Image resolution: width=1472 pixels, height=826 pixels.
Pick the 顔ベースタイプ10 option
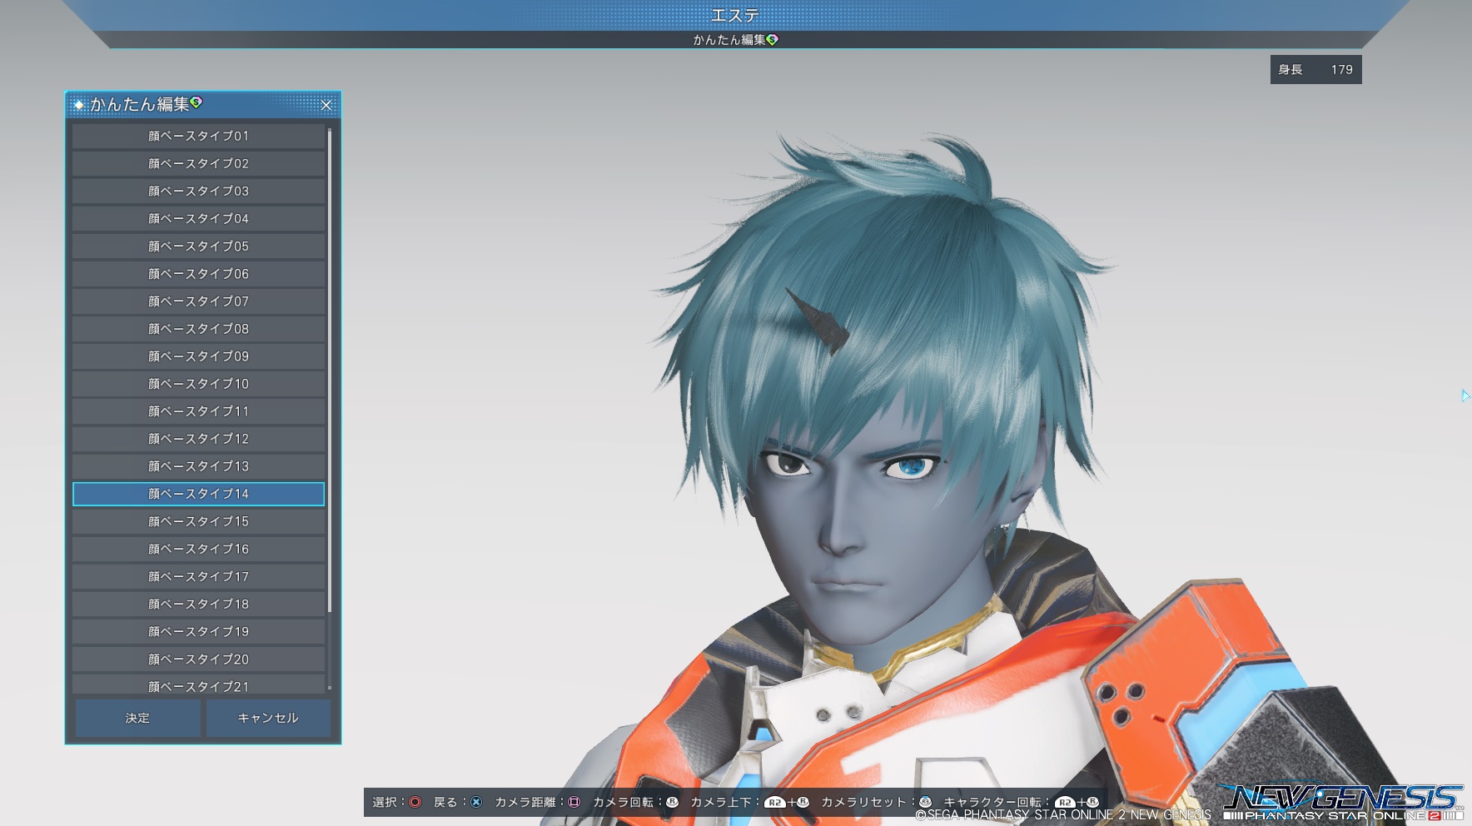coord(198,384)
